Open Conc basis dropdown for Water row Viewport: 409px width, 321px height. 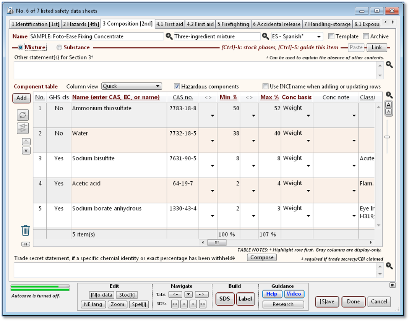308,141
